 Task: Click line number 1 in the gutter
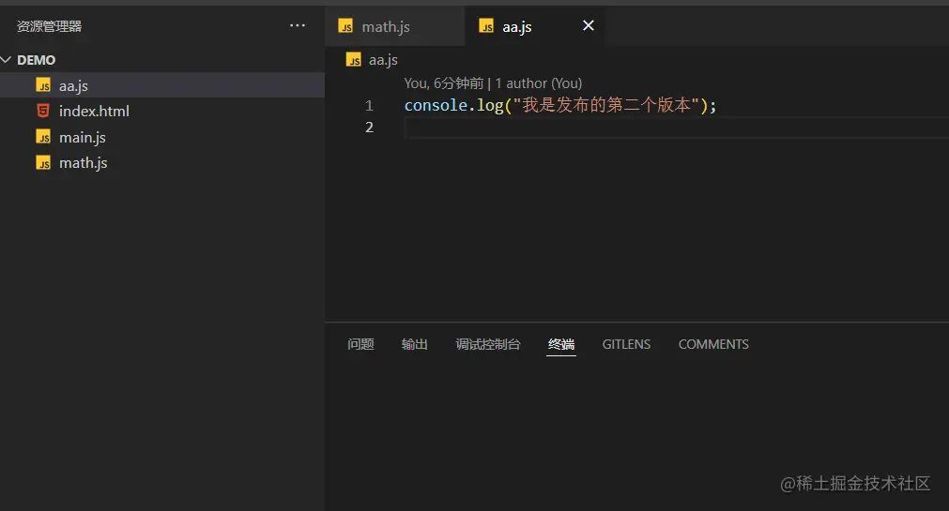click(x=369, y=106)
